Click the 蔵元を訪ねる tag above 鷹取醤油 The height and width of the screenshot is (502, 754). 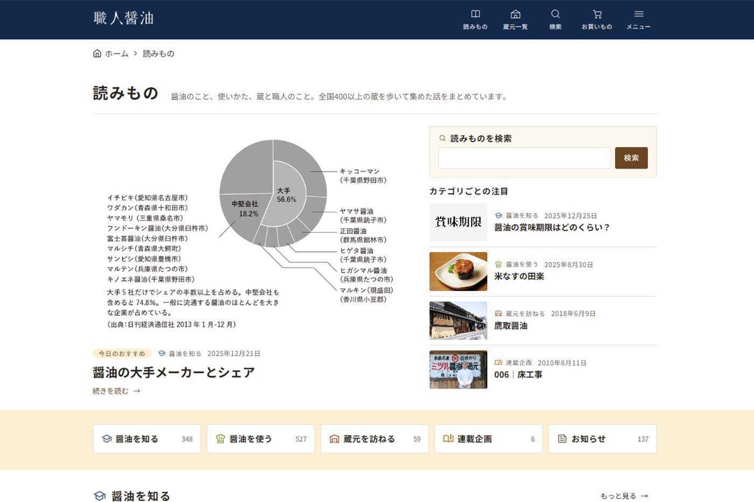coord(525,314)
